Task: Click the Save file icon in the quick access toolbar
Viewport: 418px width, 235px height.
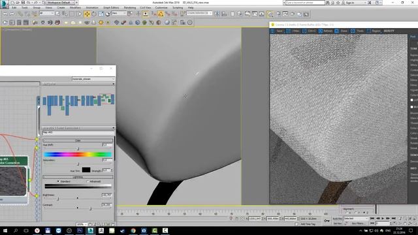Action: pyautogui.click(x=23, y=3)
